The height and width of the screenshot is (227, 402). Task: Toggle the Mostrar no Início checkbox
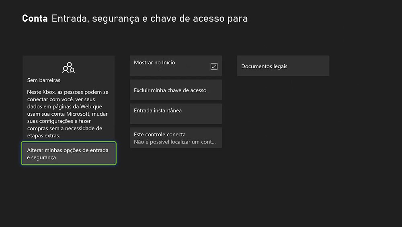[214, 66]
